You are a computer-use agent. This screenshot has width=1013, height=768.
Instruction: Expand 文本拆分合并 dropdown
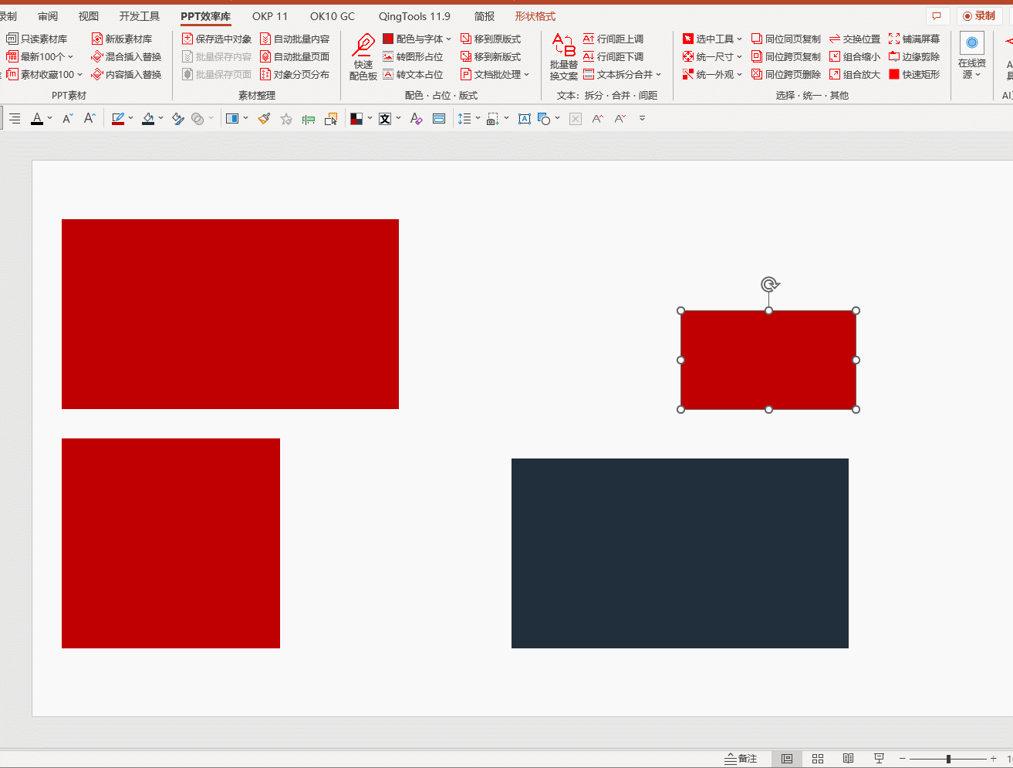tap(658, 74)
